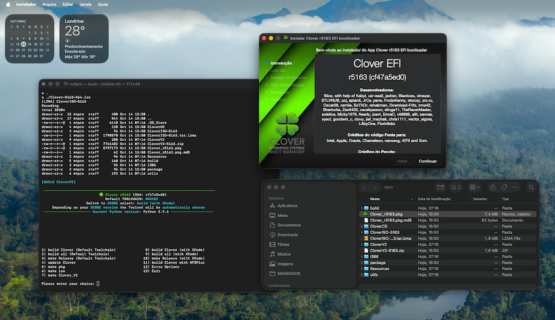Screen dimensions: 555x320
Task: Select the Introdução step in installer sidebar
Action: [x=281, y=63]
